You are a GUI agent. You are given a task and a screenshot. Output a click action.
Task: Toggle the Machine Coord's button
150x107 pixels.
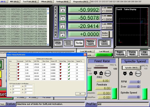[x=91, y=43]
